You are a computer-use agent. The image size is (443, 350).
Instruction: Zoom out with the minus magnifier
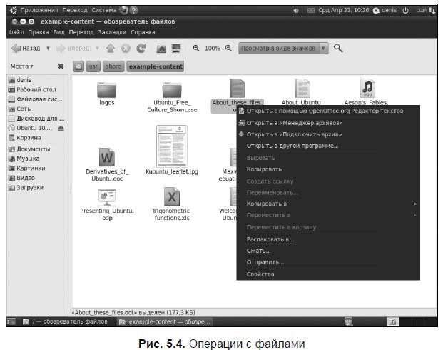[195, 48]
